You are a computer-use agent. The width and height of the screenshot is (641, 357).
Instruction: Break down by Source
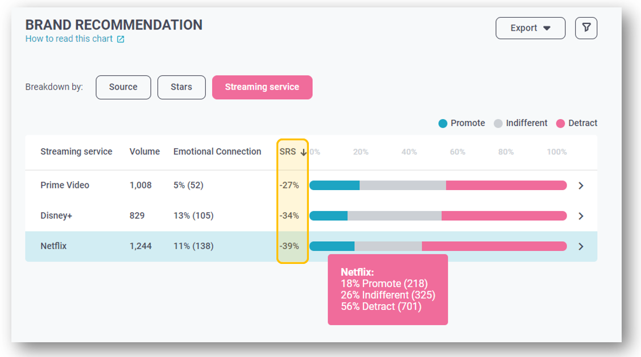tap(123, 87)
